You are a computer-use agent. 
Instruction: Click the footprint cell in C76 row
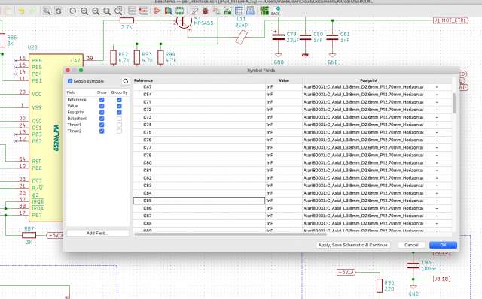[368, 140]
